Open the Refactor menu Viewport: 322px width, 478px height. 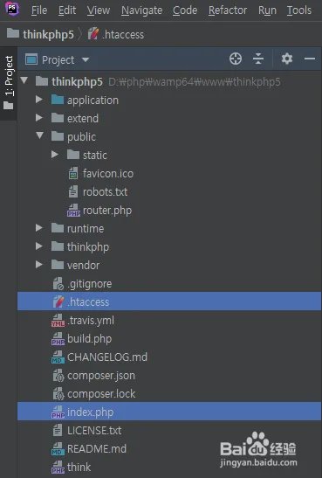tap(228, 10)
